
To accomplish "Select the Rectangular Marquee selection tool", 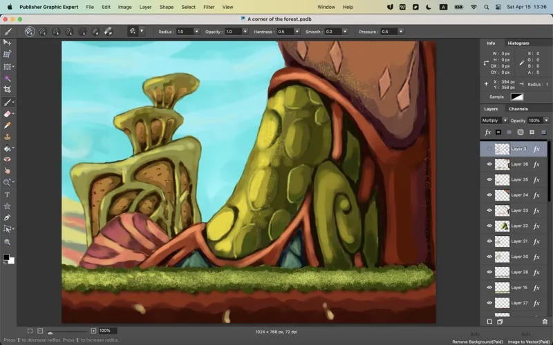I will pyautogui.click(x=7, y=66).
